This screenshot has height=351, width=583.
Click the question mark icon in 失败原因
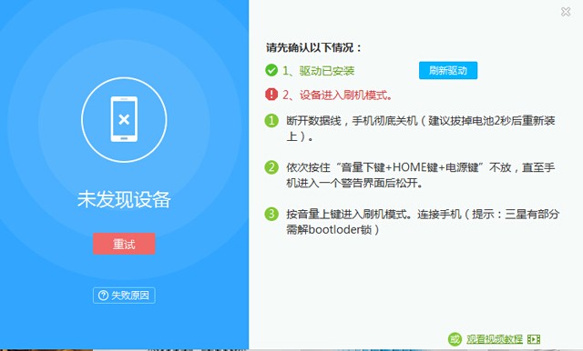[103, 296]
